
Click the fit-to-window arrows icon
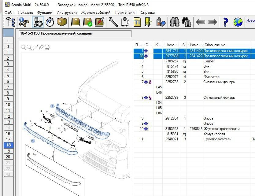click(35, 47)
